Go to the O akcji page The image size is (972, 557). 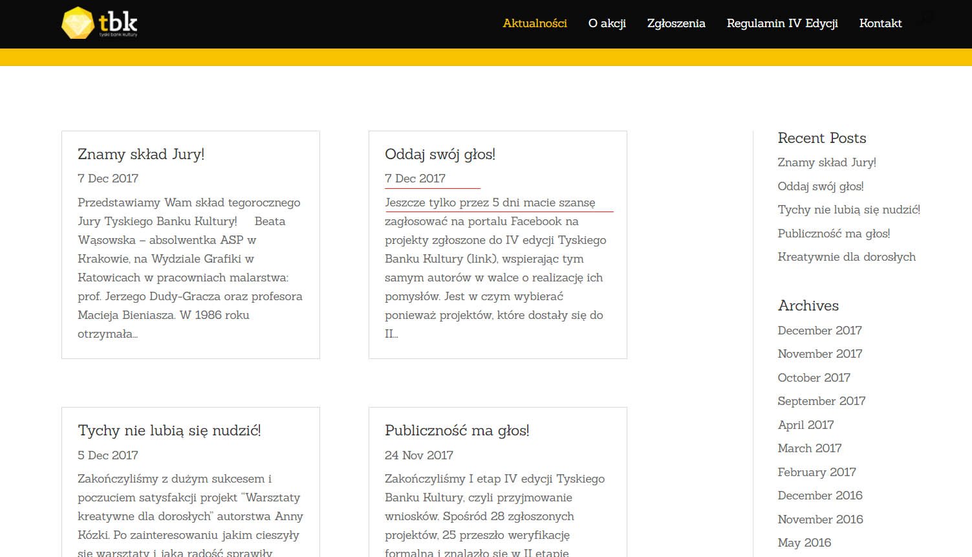607,23
